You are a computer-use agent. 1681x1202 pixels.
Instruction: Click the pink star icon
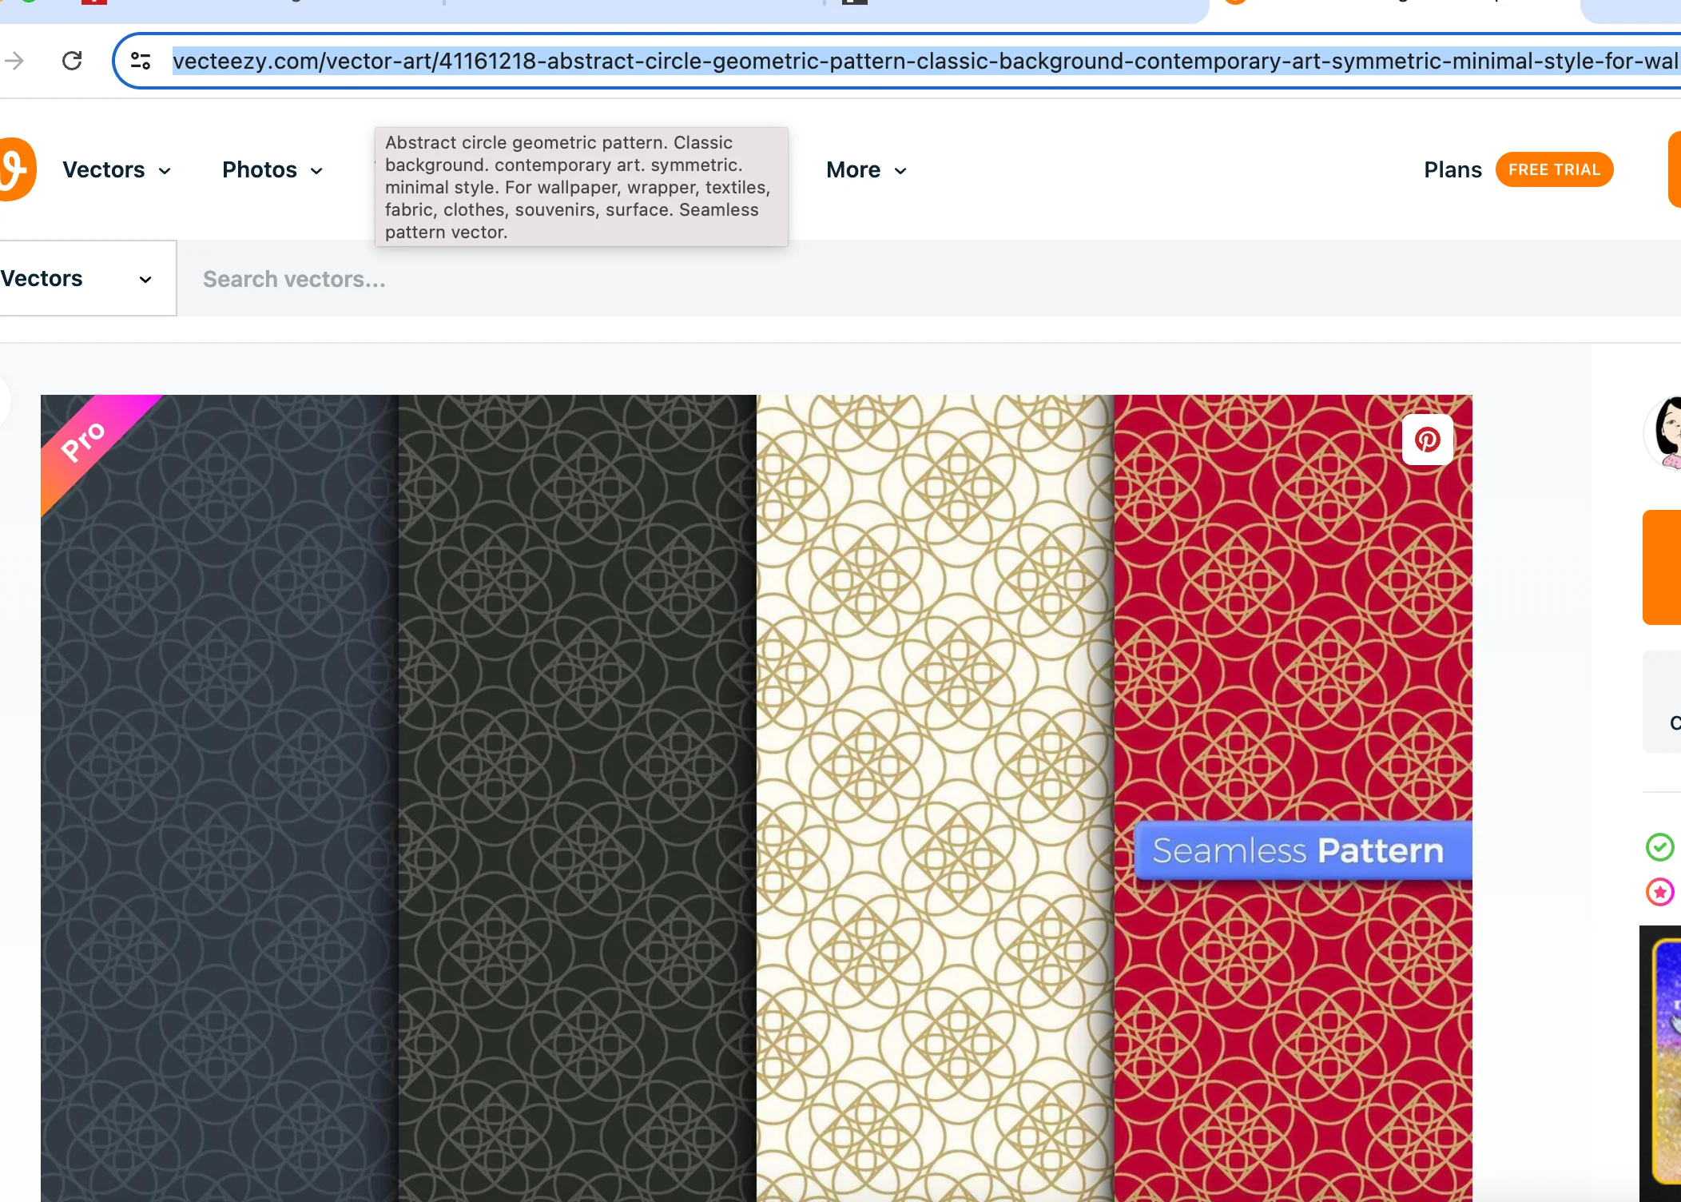tap(1660, 892)
